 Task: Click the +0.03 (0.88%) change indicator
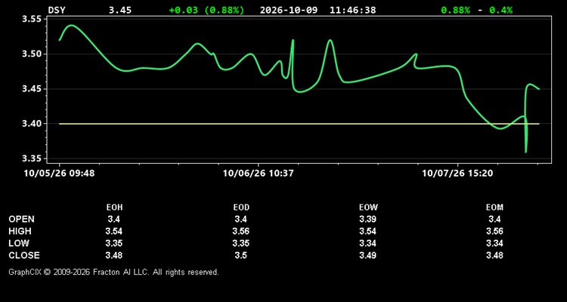coord(206,10)
